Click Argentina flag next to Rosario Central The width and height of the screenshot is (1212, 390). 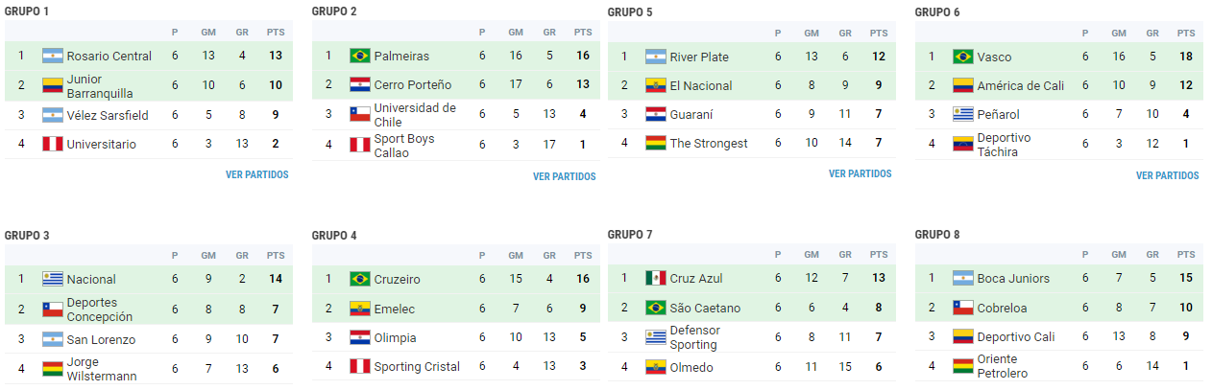click(x=52, y=56)
